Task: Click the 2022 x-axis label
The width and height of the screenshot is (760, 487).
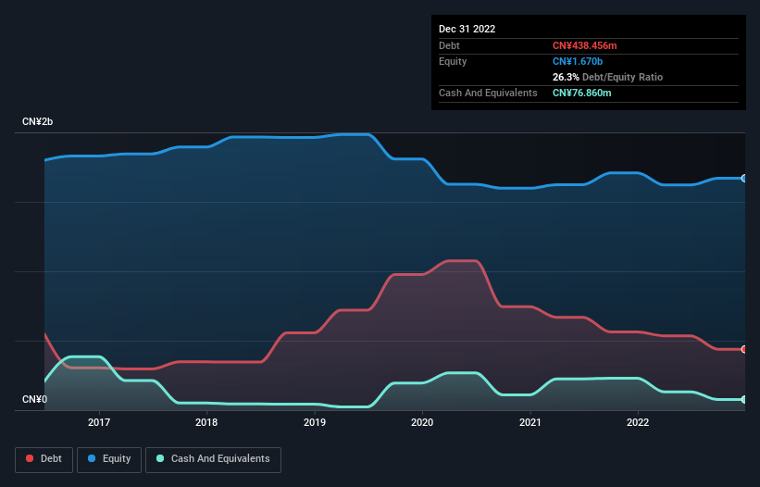Action: [638, 422]
